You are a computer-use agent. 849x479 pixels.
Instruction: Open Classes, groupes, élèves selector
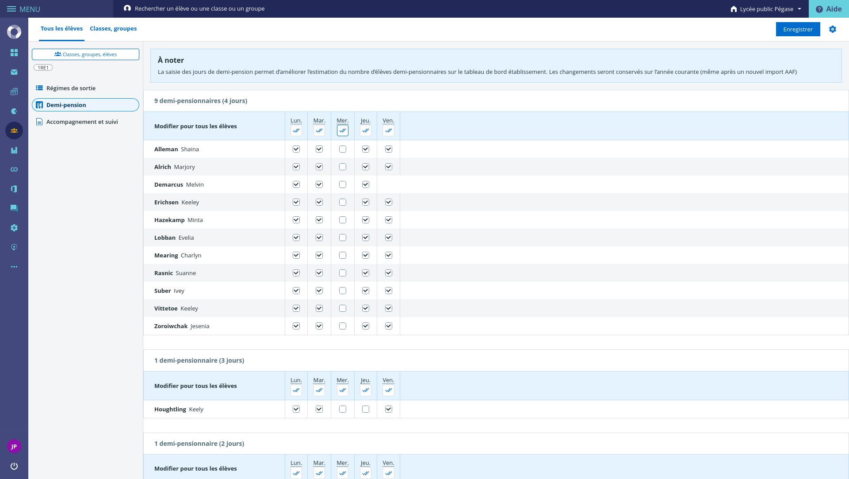tap(85, 54)
